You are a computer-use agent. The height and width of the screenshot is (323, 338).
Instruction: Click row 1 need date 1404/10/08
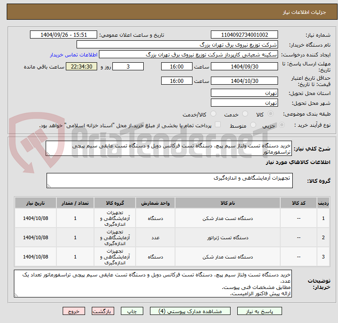pos(35,218)
